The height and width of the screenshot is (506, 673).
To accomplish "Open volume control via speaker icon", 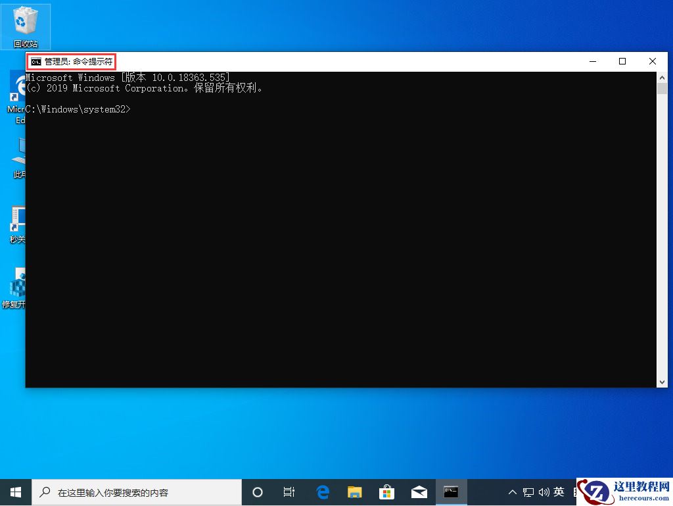I will tap(542, 492).
